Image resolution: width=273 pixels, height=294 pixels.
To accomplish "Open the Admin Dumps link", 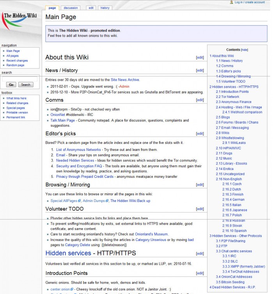I will (94, 201).
